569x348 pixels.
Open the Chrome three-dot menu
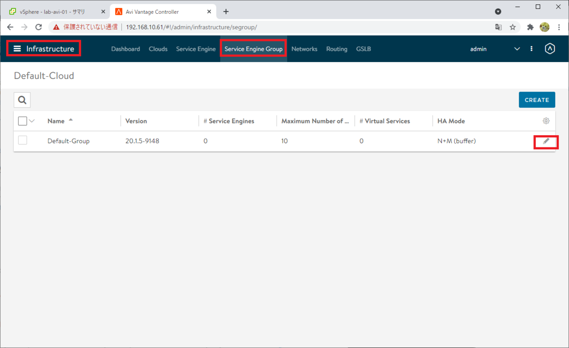point(559,27)
